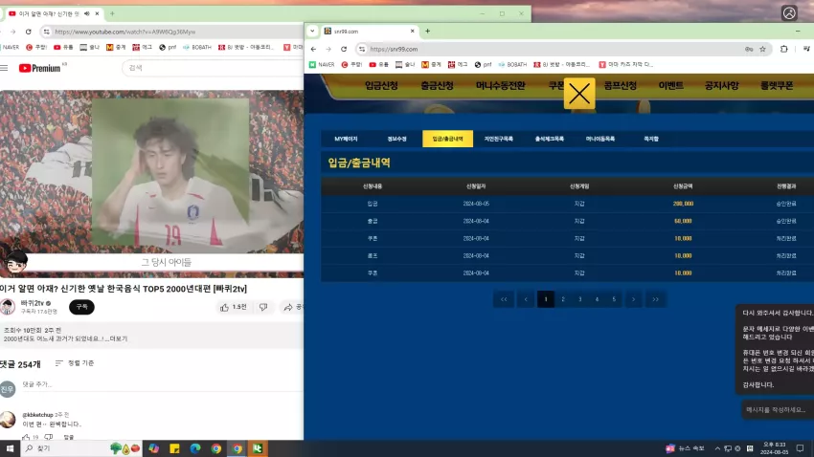The image size is (814, 457).
Task: Like the @kbketchup comment
Action: (26, 437)
